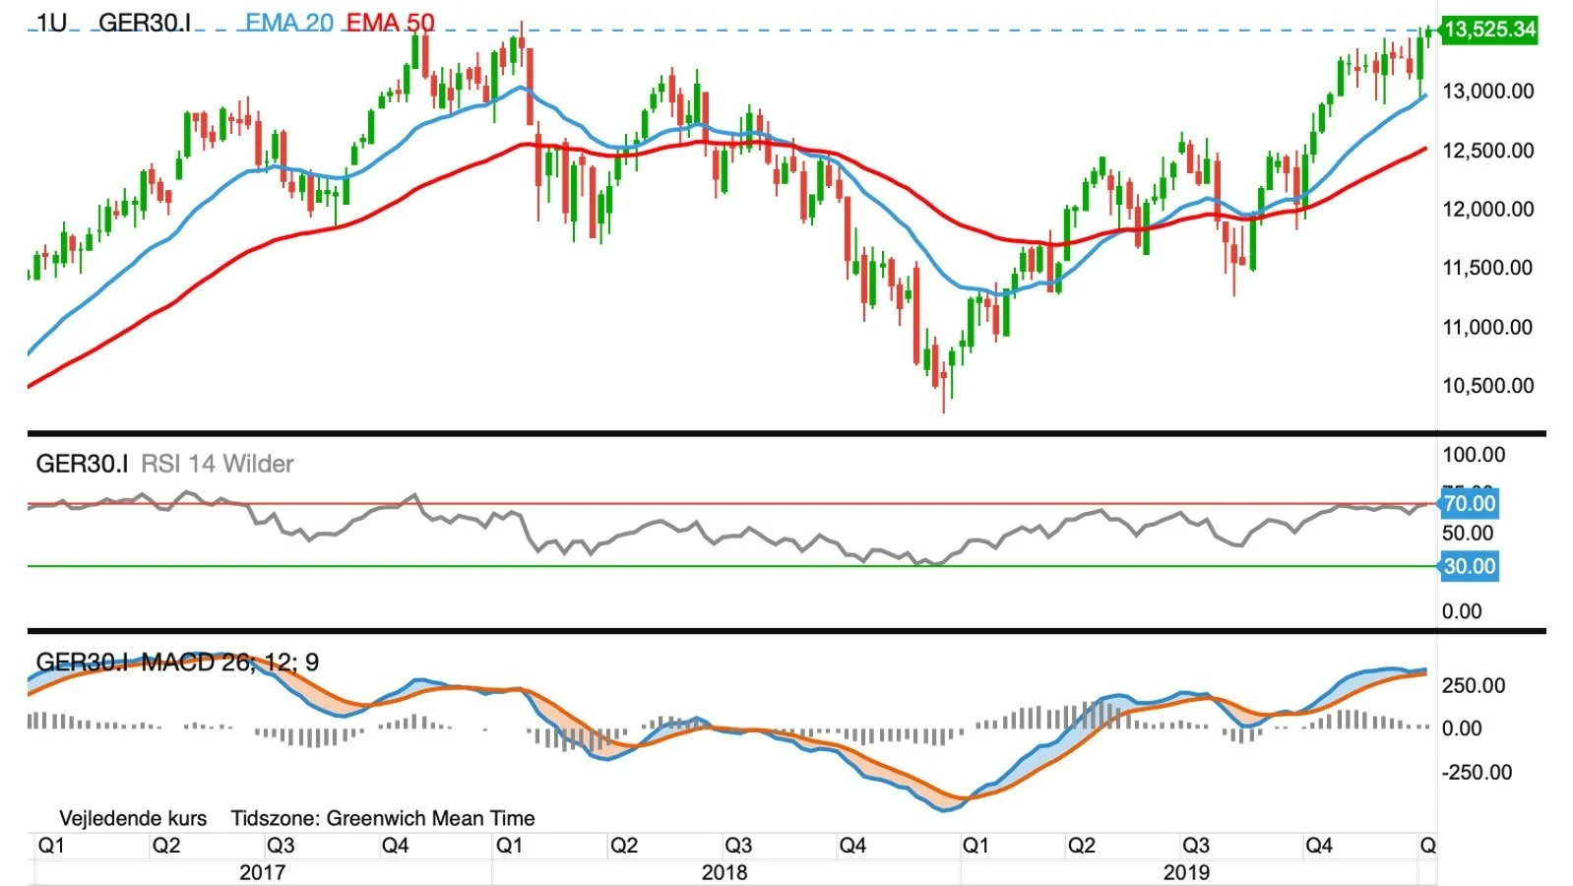Click the Vejledende kurs text
The image size is (1573, 886).
pos(133,818)
